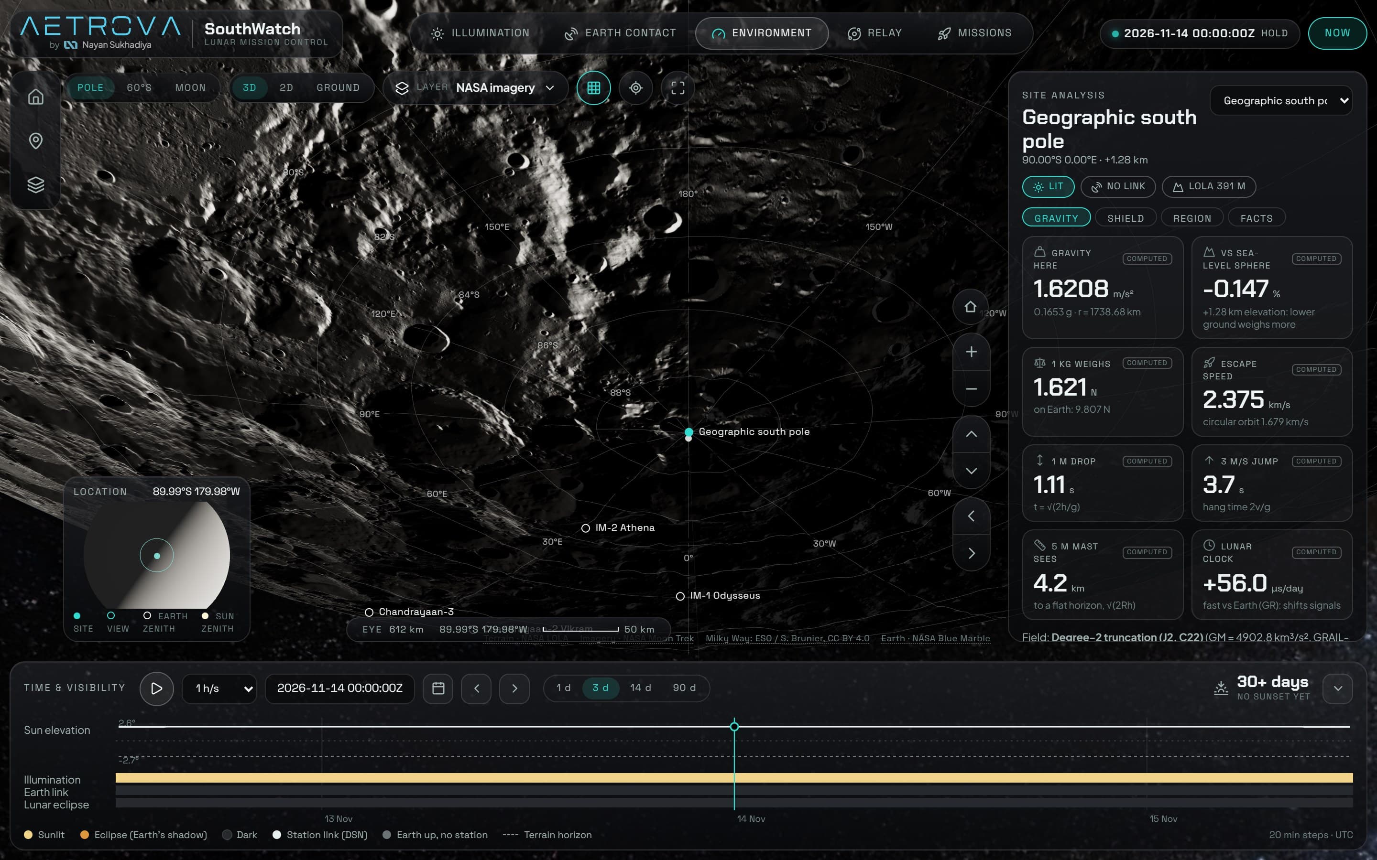
Task: Open the calendar date picker
Action: click(x=438, y=688)
